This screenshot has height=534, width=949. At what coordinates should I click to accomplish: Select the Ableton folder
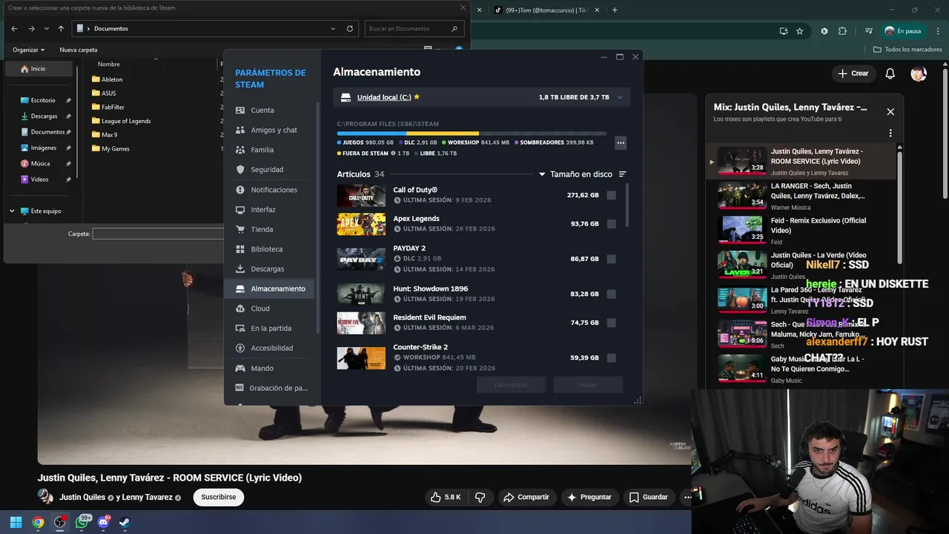tap(107, 79)
